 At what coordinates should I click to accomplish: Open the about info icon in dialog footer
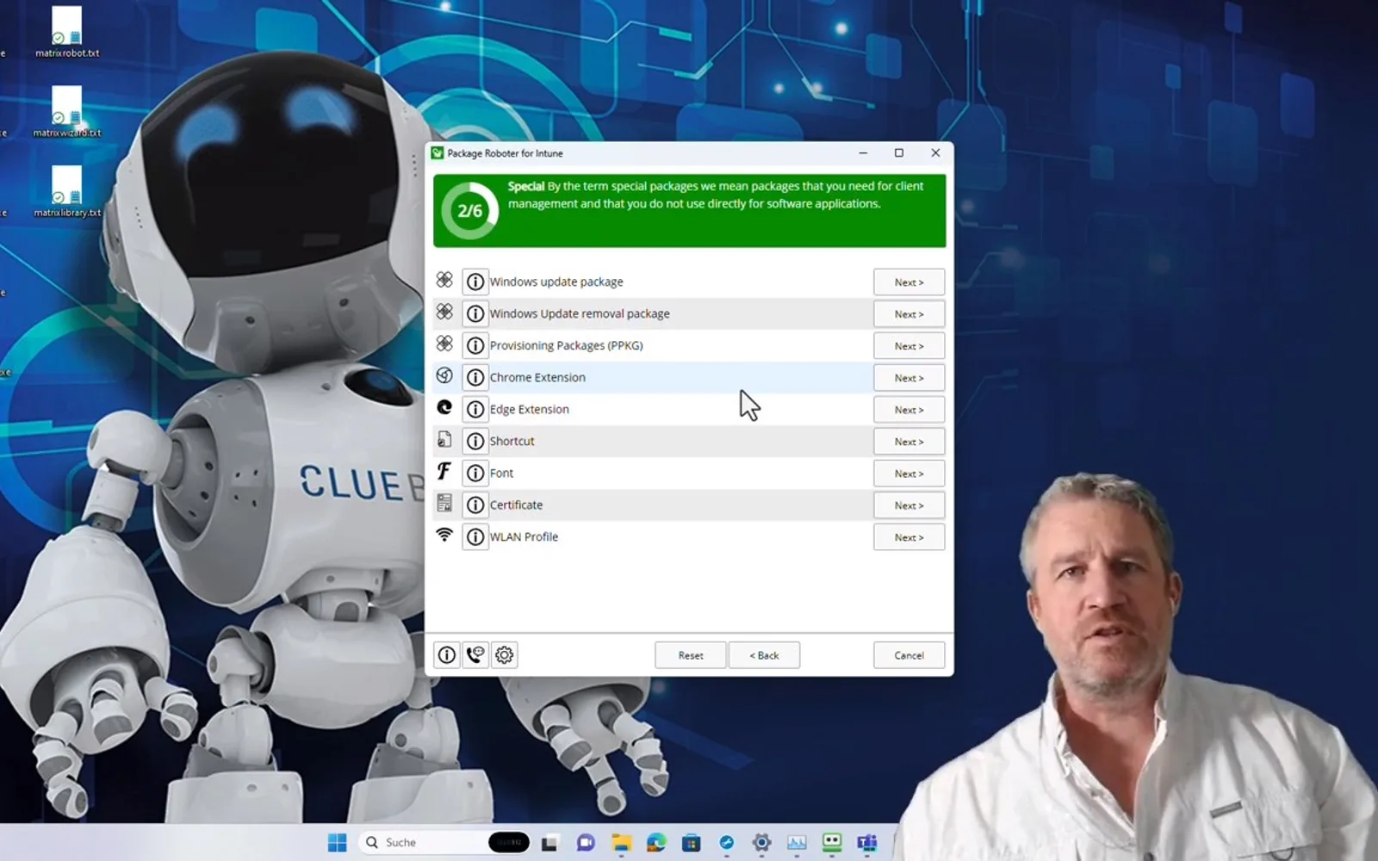coord(447,655)
